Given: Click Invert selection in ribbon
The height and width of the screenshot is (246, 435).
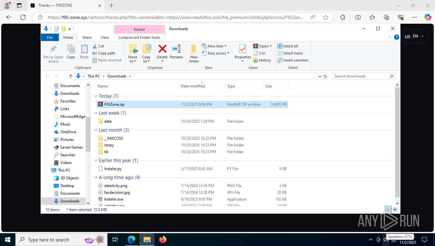Looking at the screenshot, I should coord(293,60).
